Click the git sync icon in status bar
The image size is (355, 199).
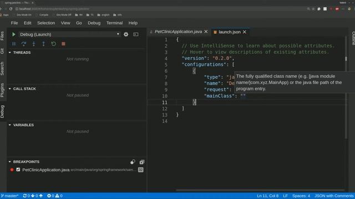click(24, 196)
